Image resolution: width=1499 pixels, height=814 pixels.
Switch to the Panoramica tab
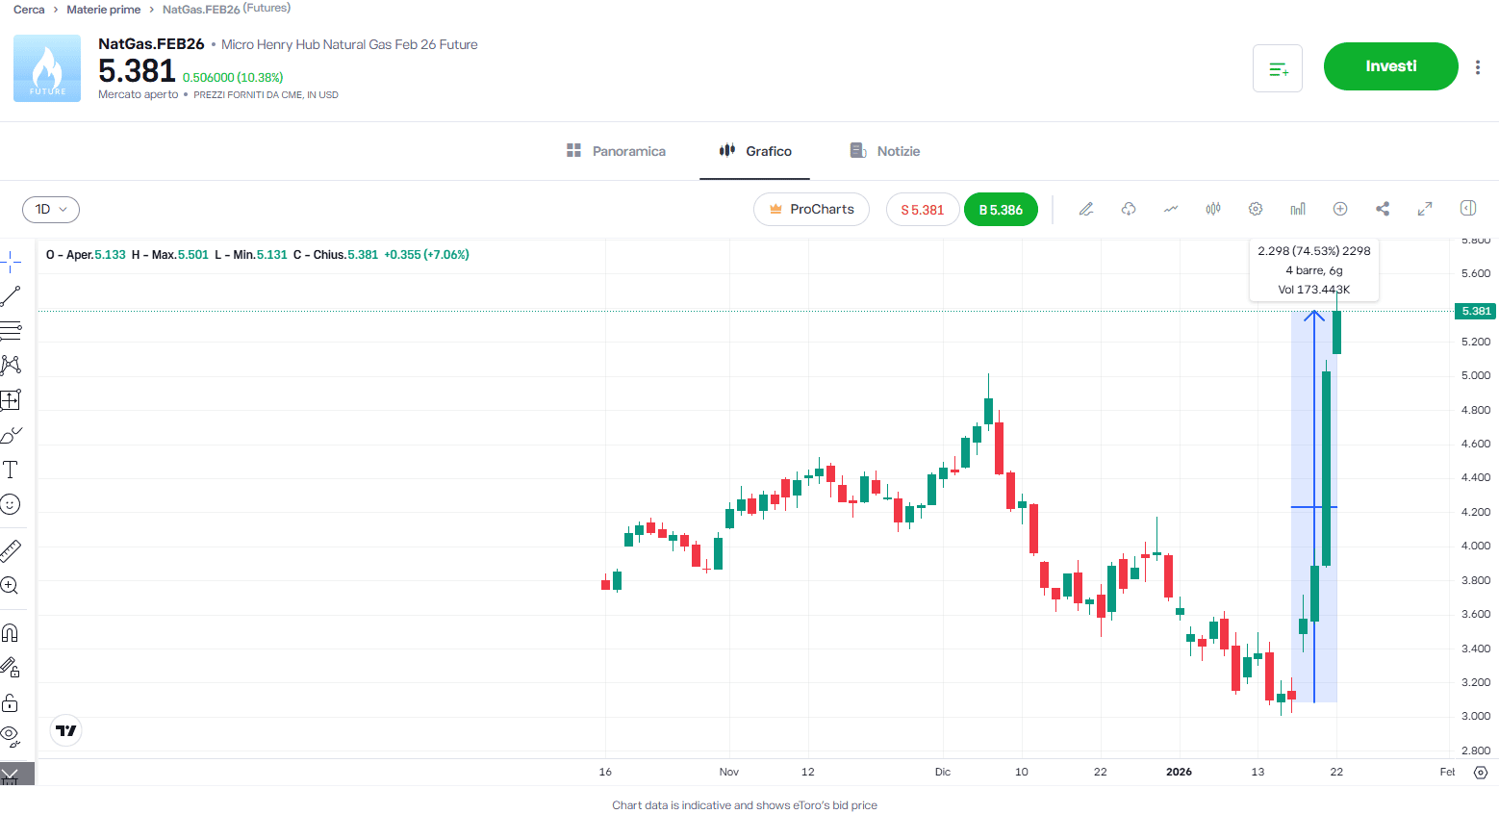pos(616,151)
